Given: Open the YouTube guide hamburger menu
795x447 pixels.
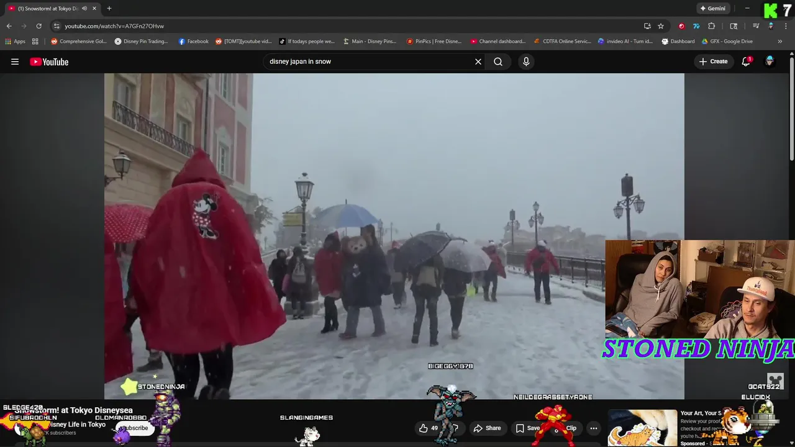Looking at the screenshot, I should pyautogui.click(x=15, y=61).
